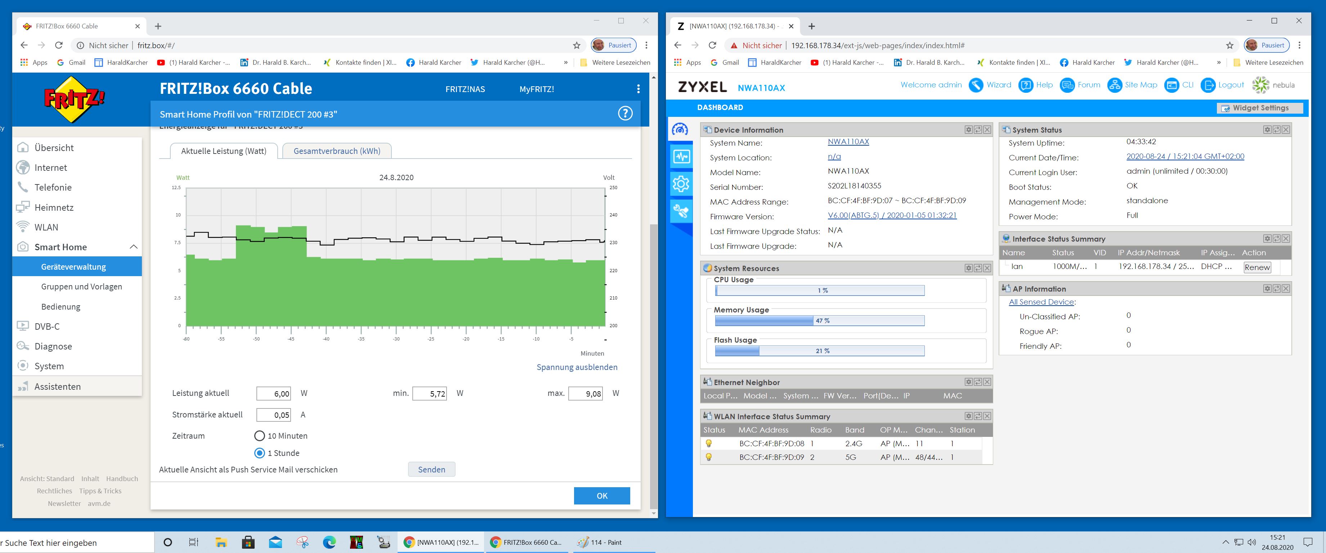Screen dimensions: 1326x553
Task: Open the Configuration gear sidebar icon
Action: (681, 183)
